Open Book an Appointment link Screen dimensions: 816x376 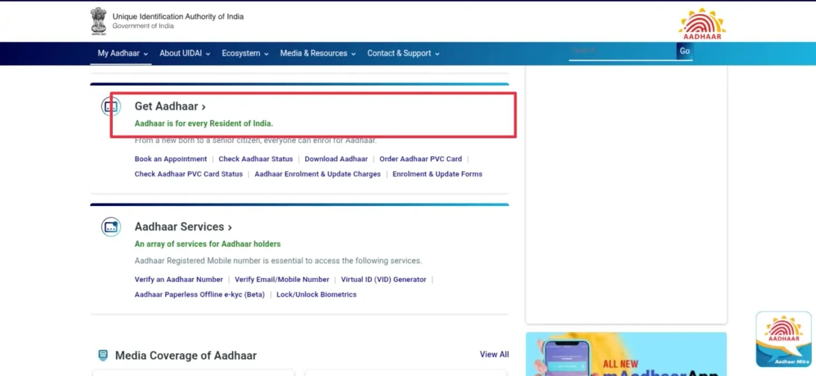pos(170,159)
